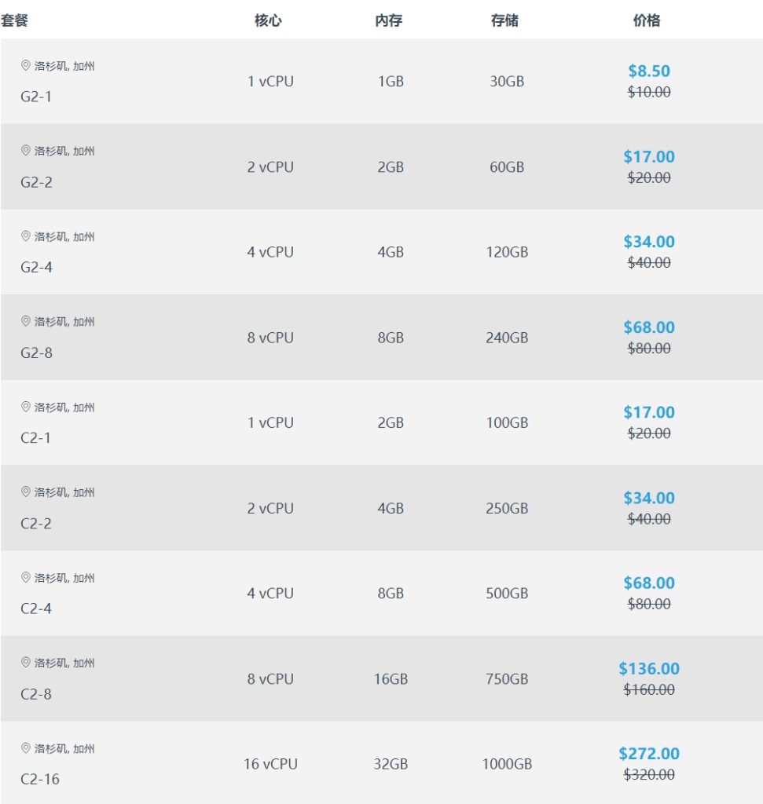Click the $136.00 price for C2-8
Image resolution: width=763 pixels, height=804 pixels.
(649, 669)
